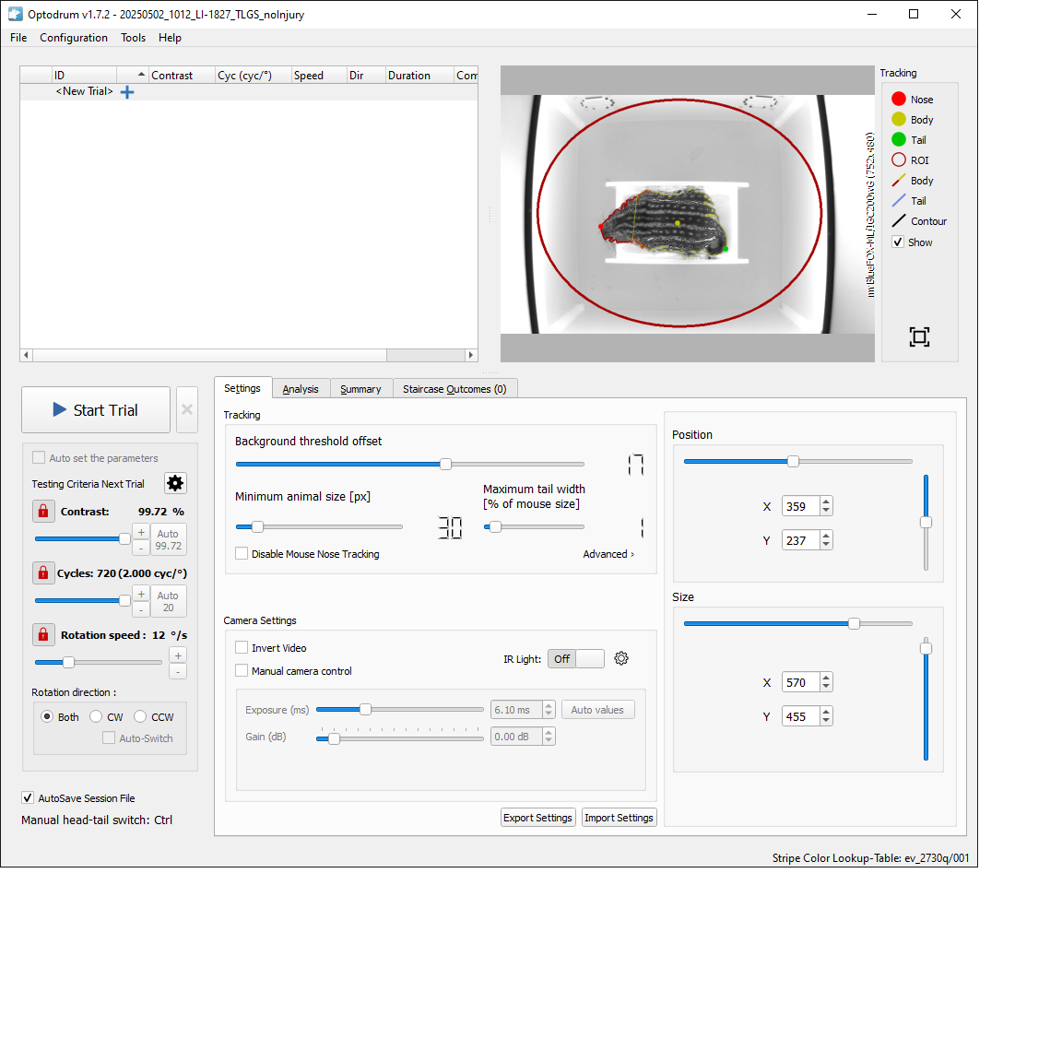
Task: Increase the Position X value spinner
Action: 826,501
